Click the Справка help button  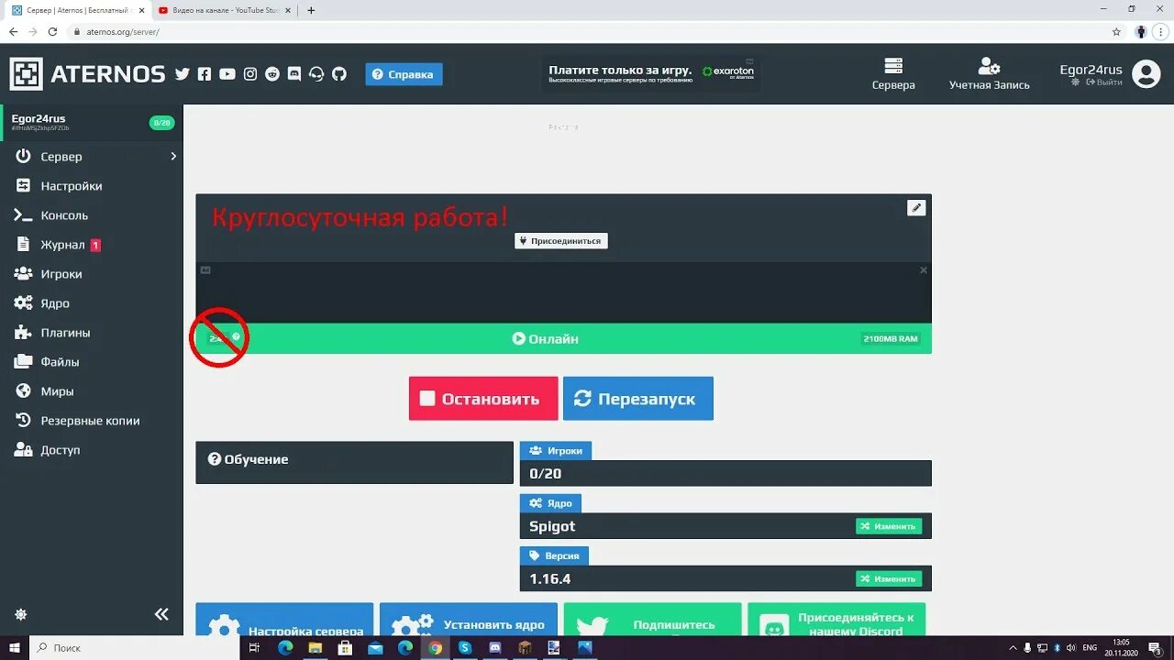click(404, 74)
